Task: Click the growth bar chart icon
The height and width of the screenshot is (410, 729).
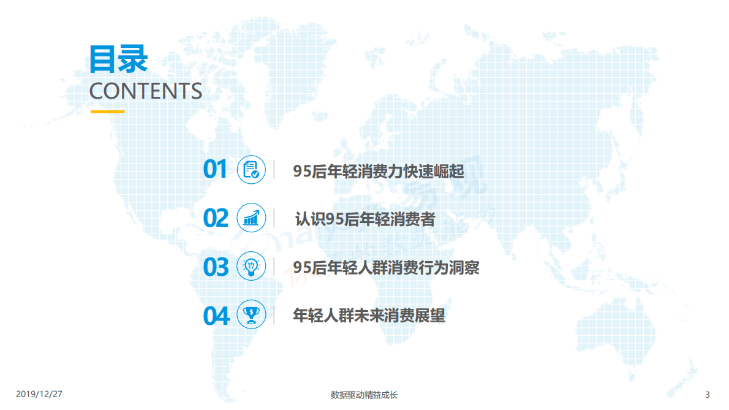Action: click(x=251, y=218)
